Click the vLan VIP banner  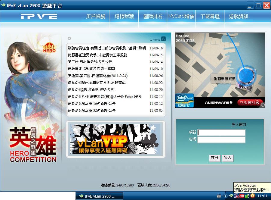point(116,139)
